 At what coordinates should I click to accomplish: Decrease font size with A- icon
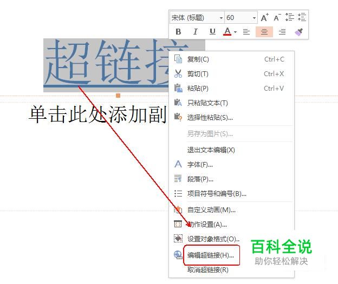coord(277,18)
